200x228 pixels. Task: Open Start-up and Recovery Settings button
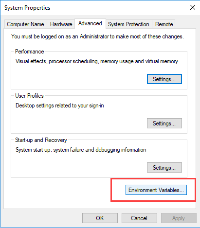pyautogui.click(x=164, y=168)
